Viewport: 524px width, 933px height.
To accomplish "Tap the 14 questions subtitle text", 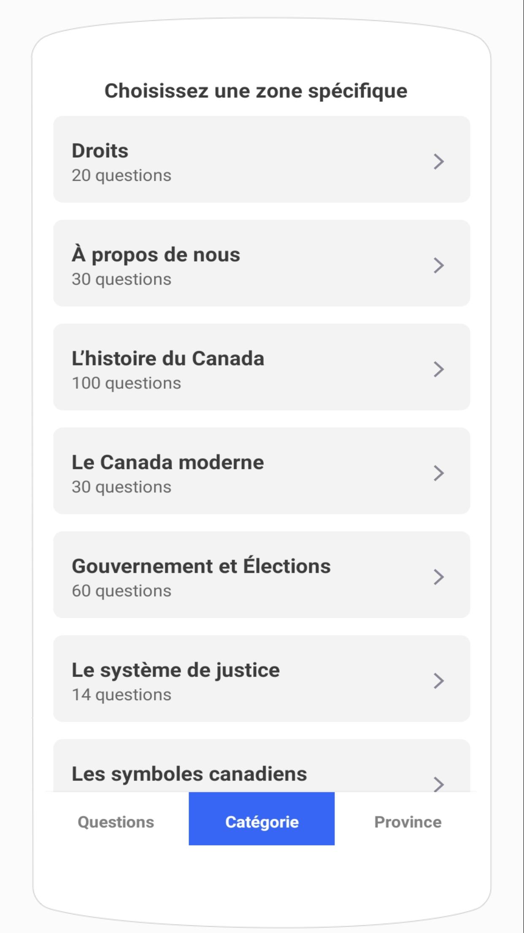I will [122, 695].
